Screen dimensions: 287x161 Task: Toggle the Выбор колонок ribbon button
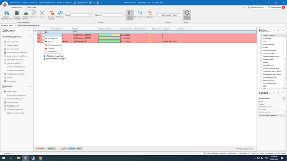click(x=130, y=15)
